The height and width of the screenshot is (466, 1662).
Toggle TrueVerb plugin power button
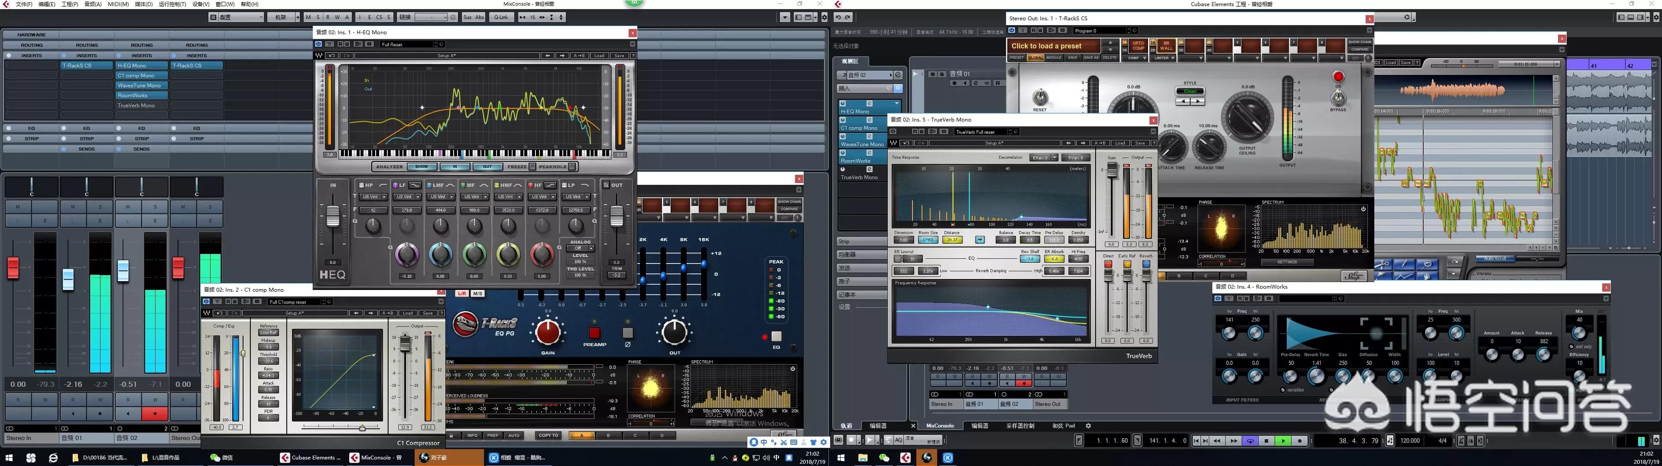pyautogui.click(x=893, y=132)
